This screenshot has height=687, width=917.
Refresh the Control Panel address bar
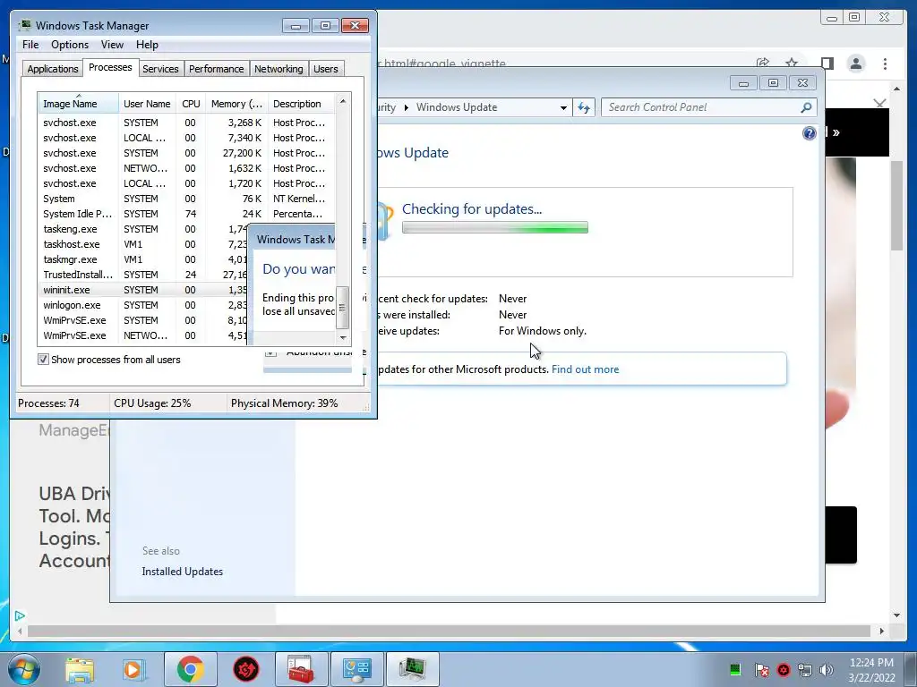(584, 107)
